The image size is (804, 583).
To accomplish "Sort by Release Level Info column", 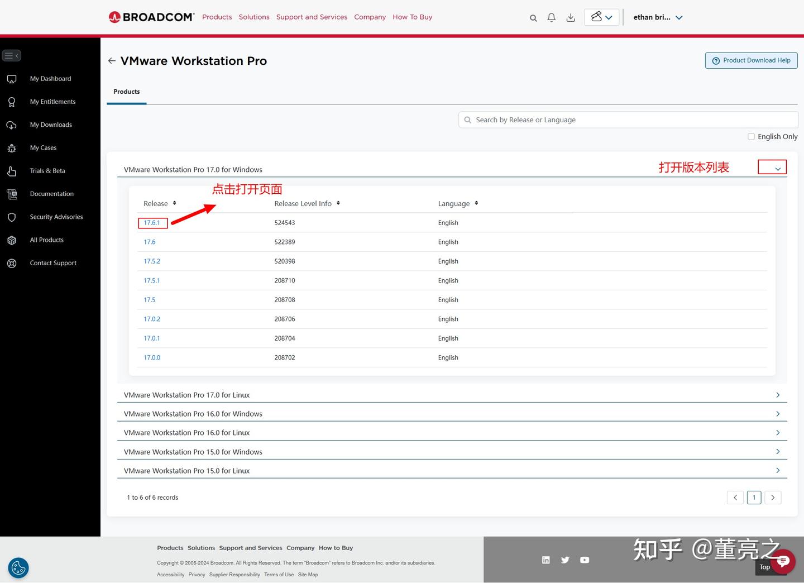I will point(307,203).
